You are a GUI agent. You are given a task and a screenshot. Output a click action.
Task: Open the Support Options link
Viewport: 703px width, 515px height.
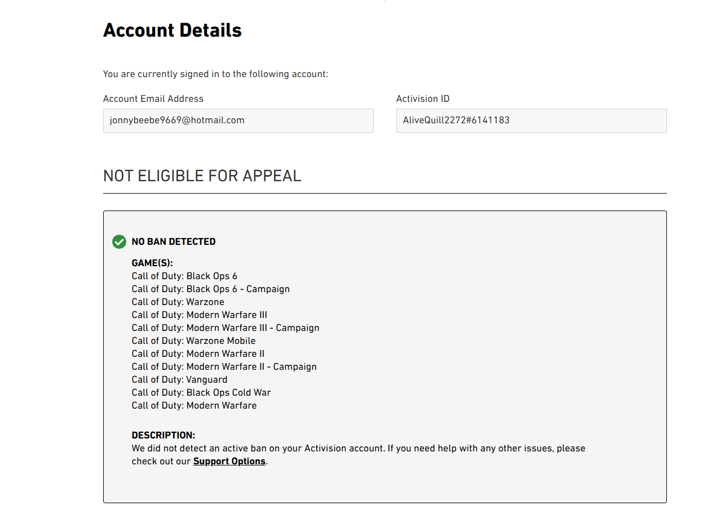point(229,462)
